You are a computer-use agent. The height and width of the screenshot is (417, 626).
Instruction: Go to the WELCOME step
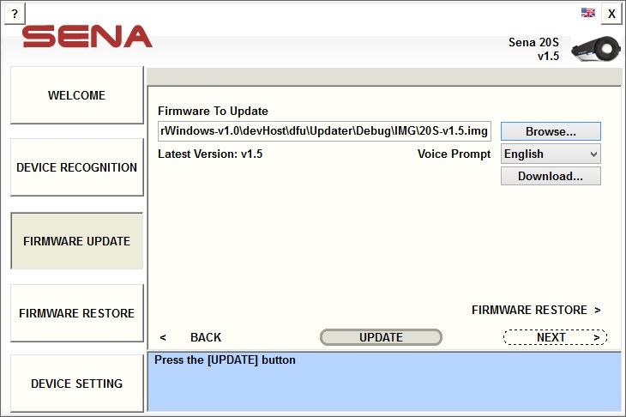pyautogui.click(x=76, y=95)
